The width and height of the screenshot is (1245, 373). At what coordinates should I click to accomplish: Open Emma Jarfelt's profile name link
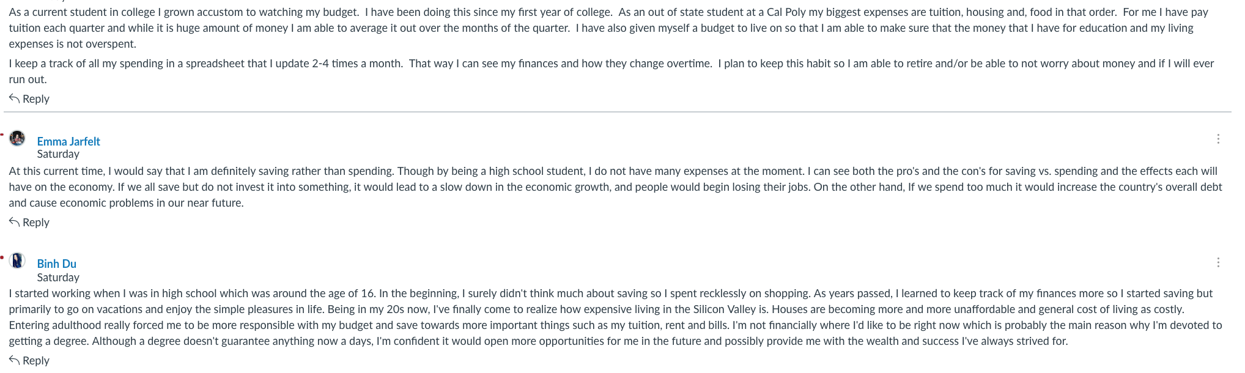pyautogui.click(x=68, y=141)
